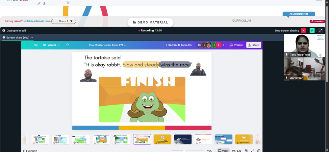The image size is (329, 152).
Task: Click the T collaborator avatar
Action: 219,45
